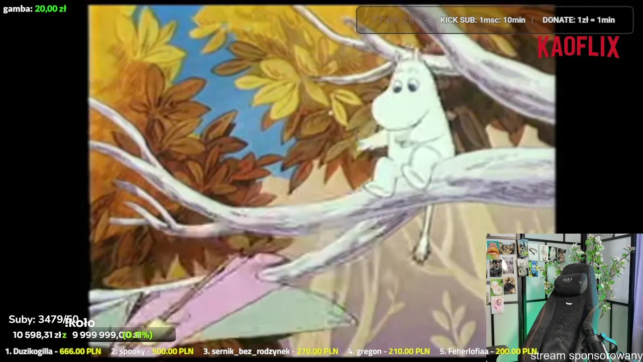Click donor entry '3. sernik_bez_rodzynek - 270.00 PLN'
Screen dimensions: 643x362
click(x=270, y=351)
